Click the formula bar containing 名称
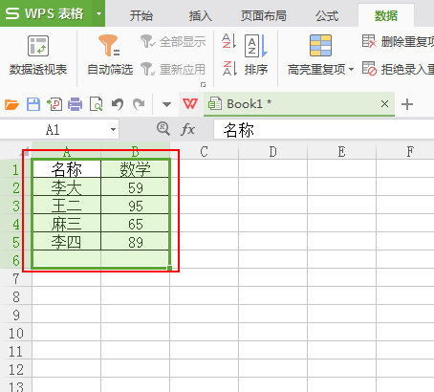This screenshot has width=434, height=392. [324, 130]
